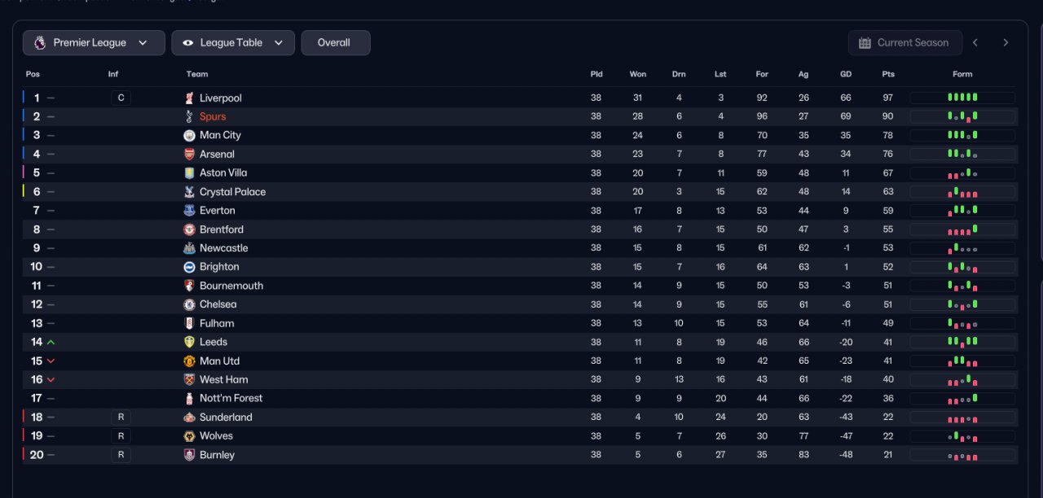Click the Chelsea club crest
Image resolution: width=1043 pixels, height=498 pixels.
tap(189, 304)
